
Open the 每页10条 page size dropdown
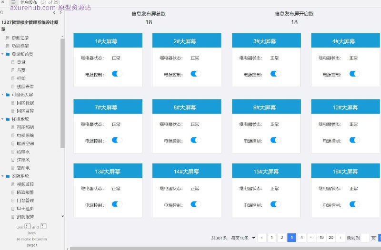[254, 238]
